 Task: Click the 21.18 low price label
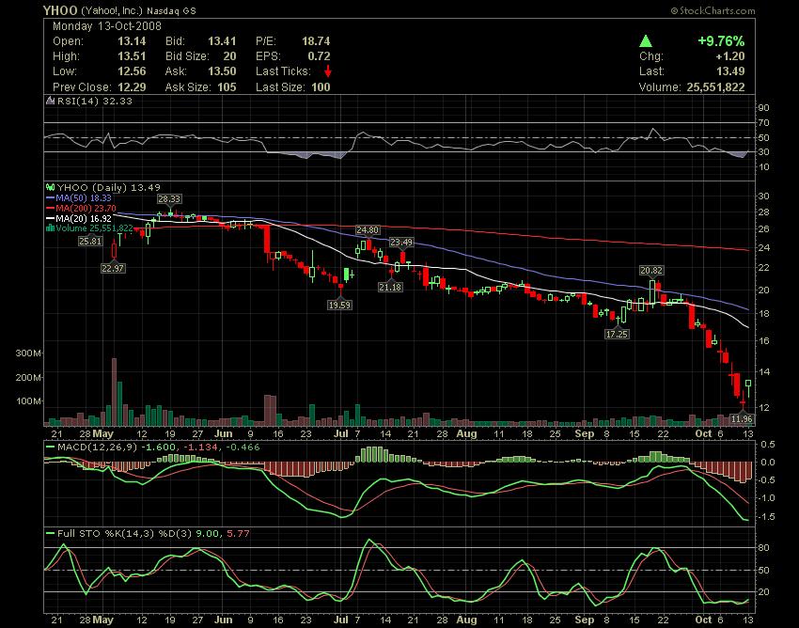coord(390,288)
